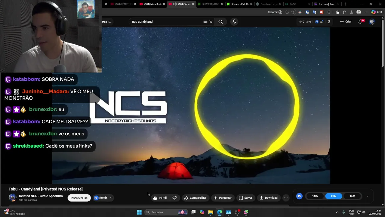Mute the Tobu tab via speaker icon
The image size is (385, 217).
(x=175, y=4)
